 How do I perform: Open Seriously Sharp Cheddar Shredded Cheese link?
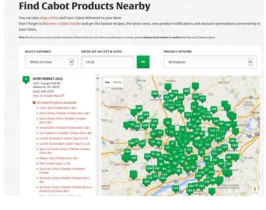pyautogui.click(x=62, y=171)
